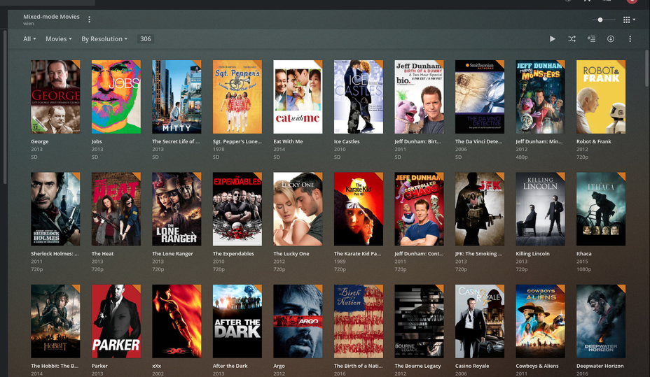Open the Parker poster

[116, 321]
